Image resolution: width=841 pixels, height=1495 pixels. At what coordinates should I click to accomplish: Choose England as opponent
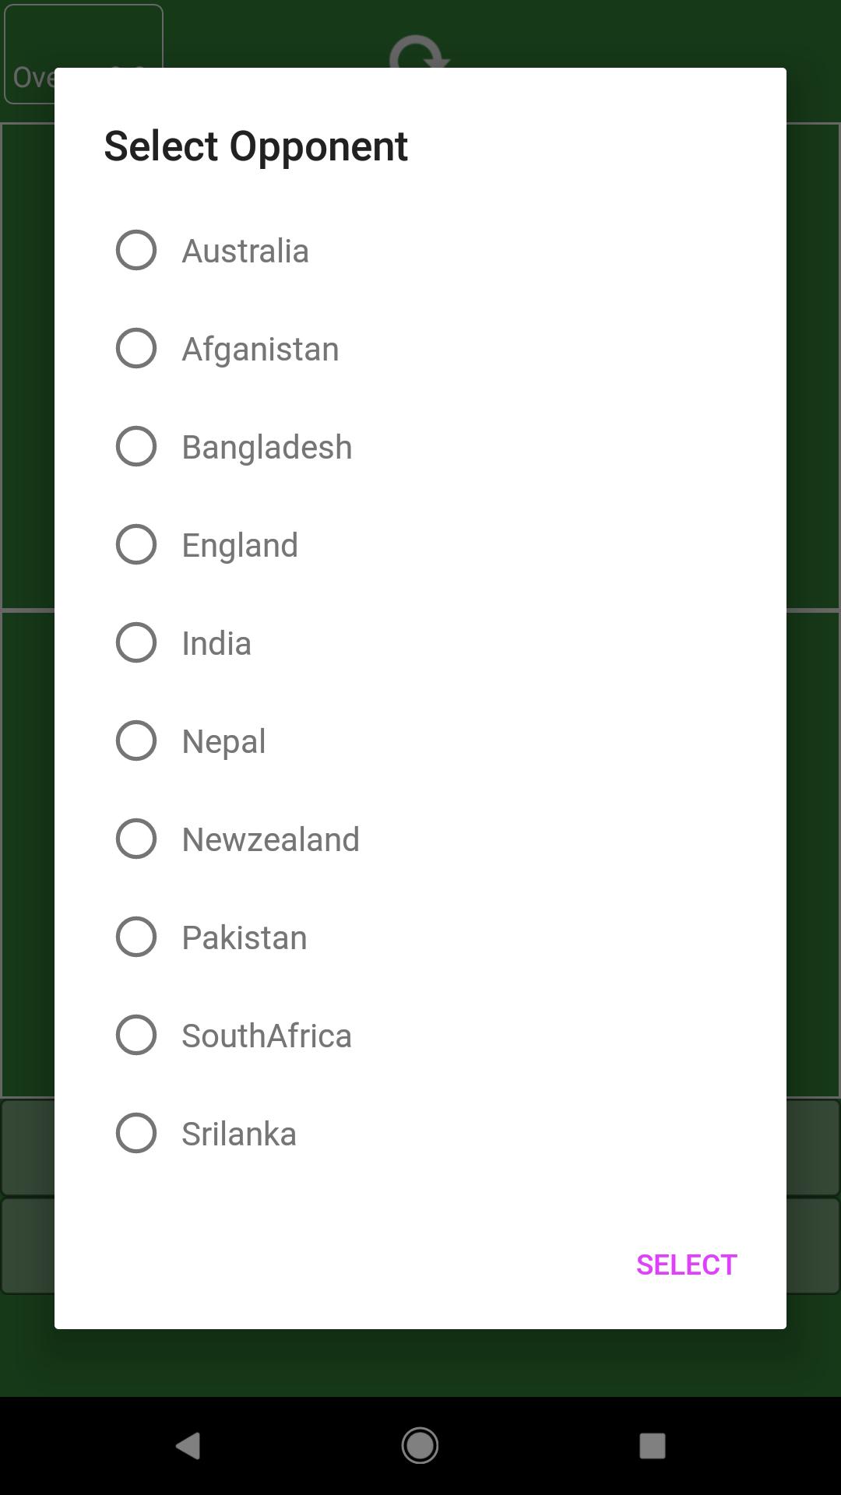click(x=135, y=544)
